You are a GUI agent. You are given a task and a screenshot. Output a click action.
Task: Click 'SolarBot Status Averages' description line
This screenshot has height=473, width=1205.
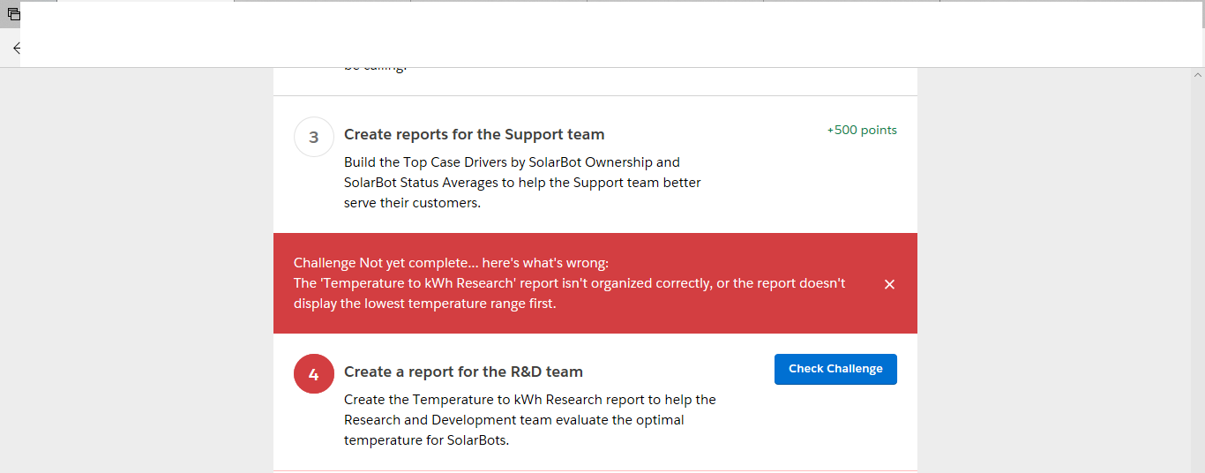[522, 183]
